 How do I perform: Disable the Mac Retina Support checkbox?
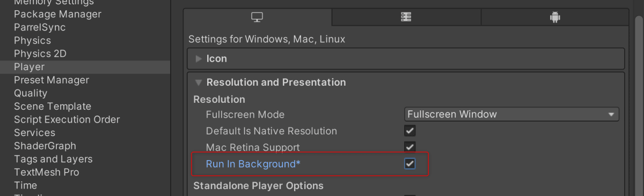pos(410,147)
